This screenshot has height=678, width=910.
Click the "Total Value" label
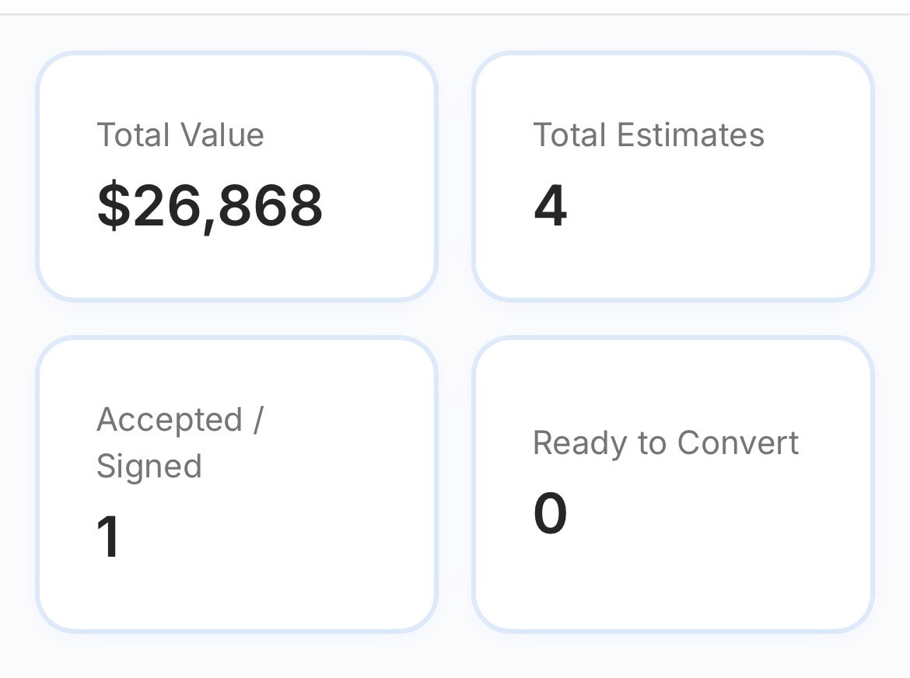[x=180, y=135]
